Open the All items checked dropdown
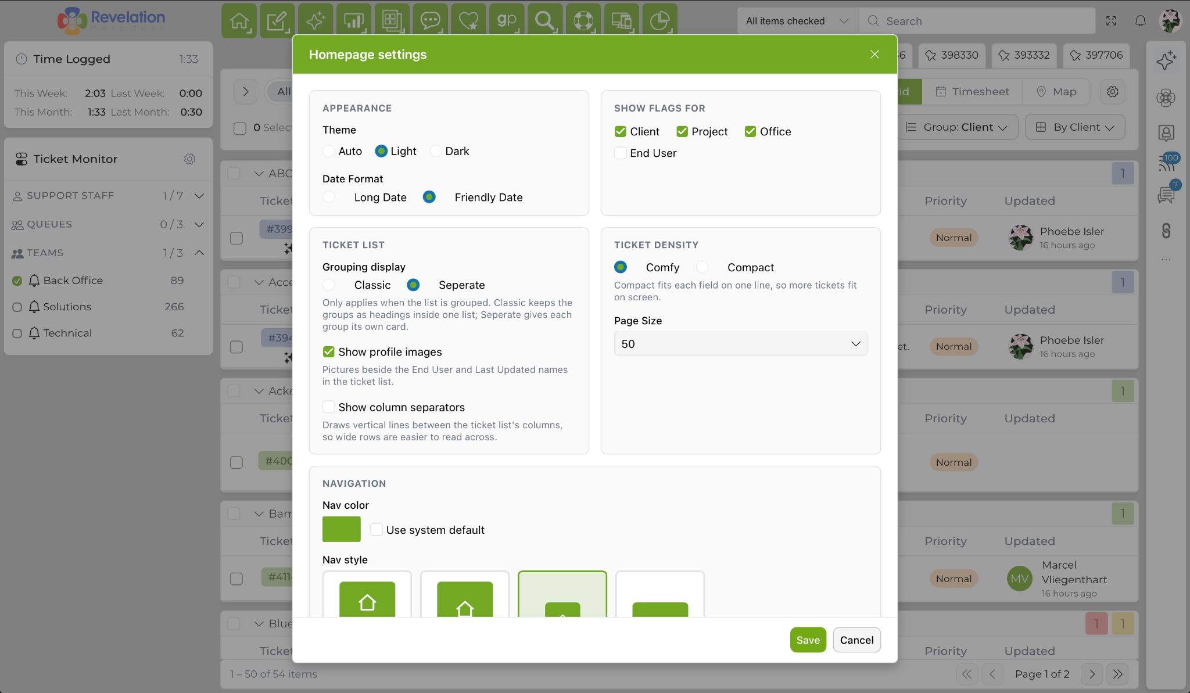The height and width of the screenshot is (693, 1190). click(797, 21)
